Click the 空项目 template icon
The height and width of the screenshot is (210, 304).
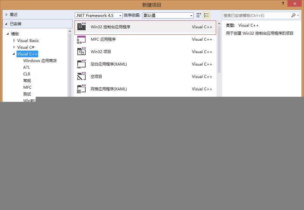point(81,76)
